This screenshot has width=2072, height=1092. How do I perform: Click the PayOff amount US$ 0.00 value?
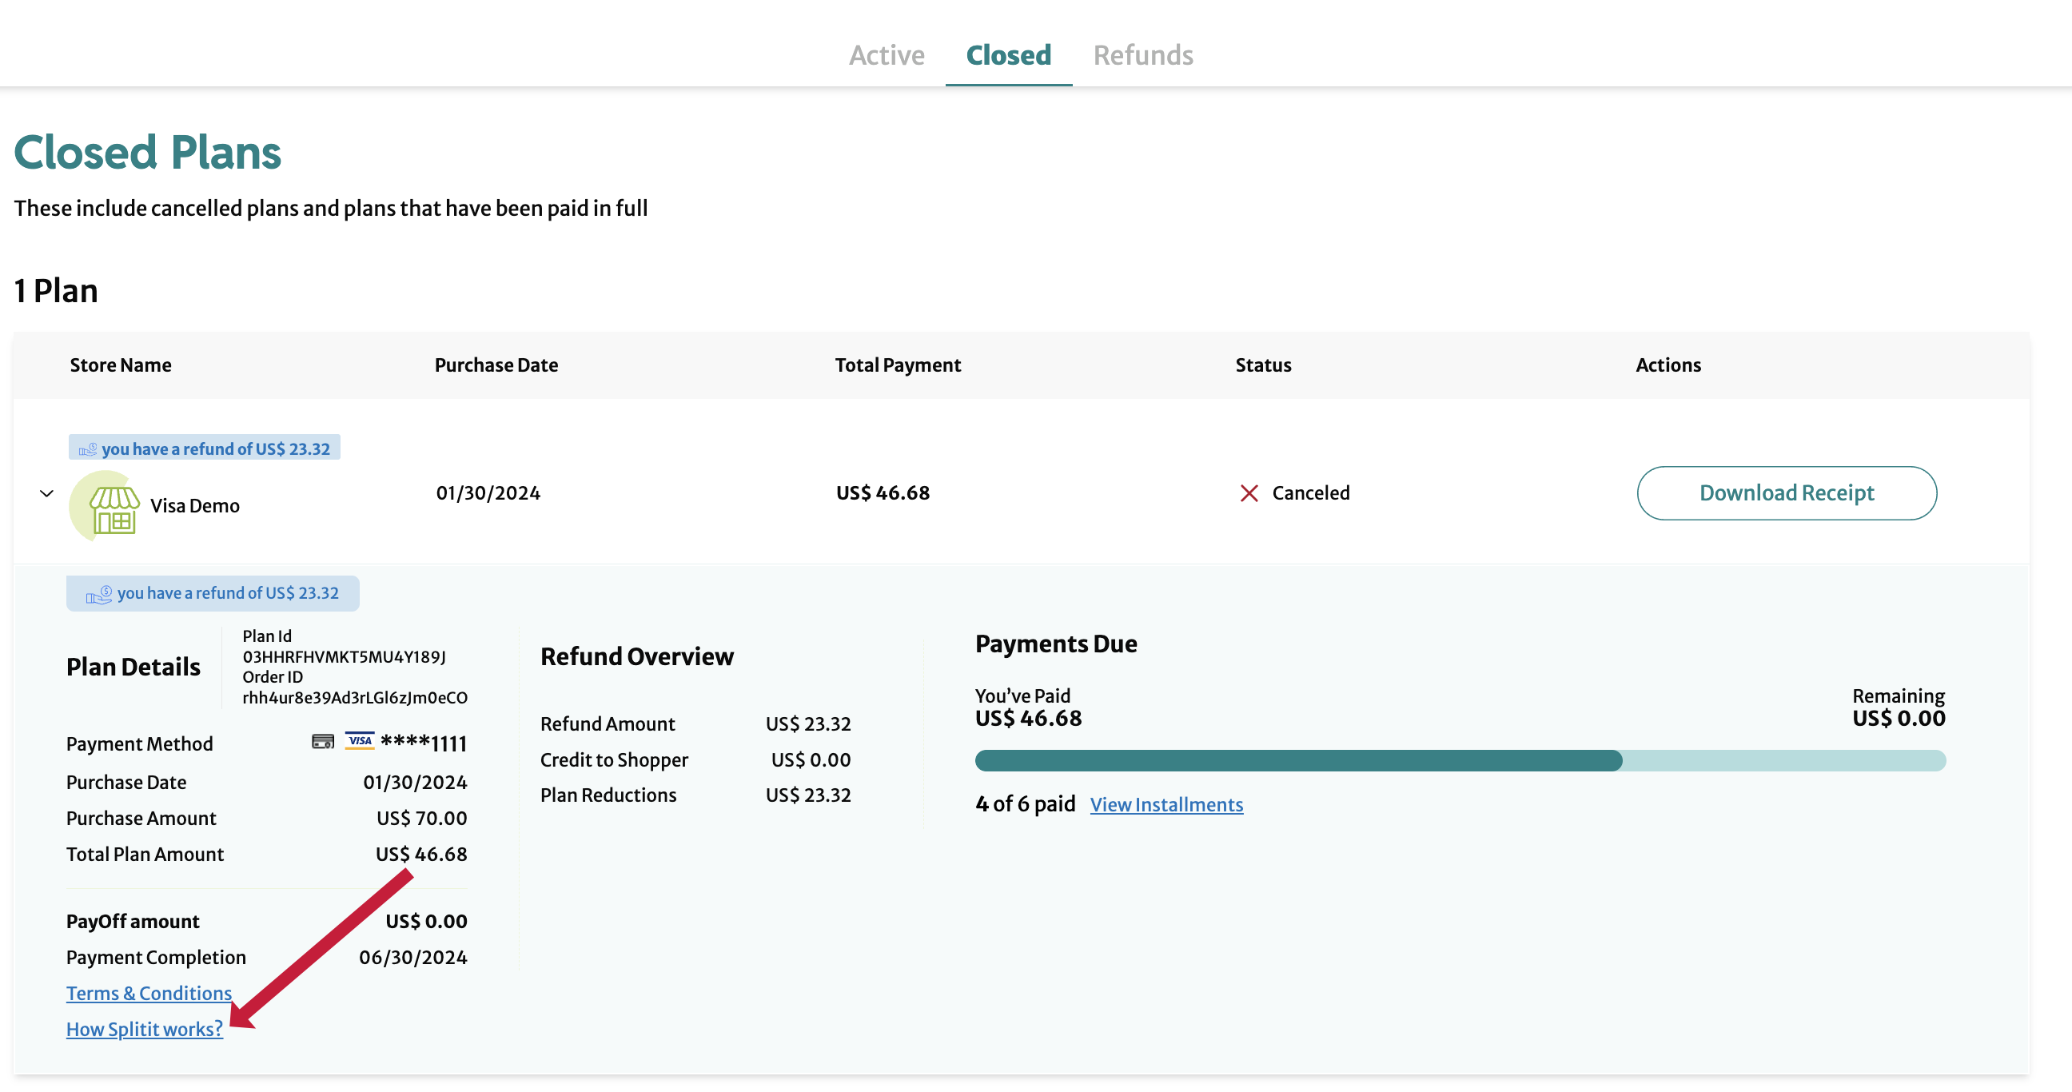point(426,922)
